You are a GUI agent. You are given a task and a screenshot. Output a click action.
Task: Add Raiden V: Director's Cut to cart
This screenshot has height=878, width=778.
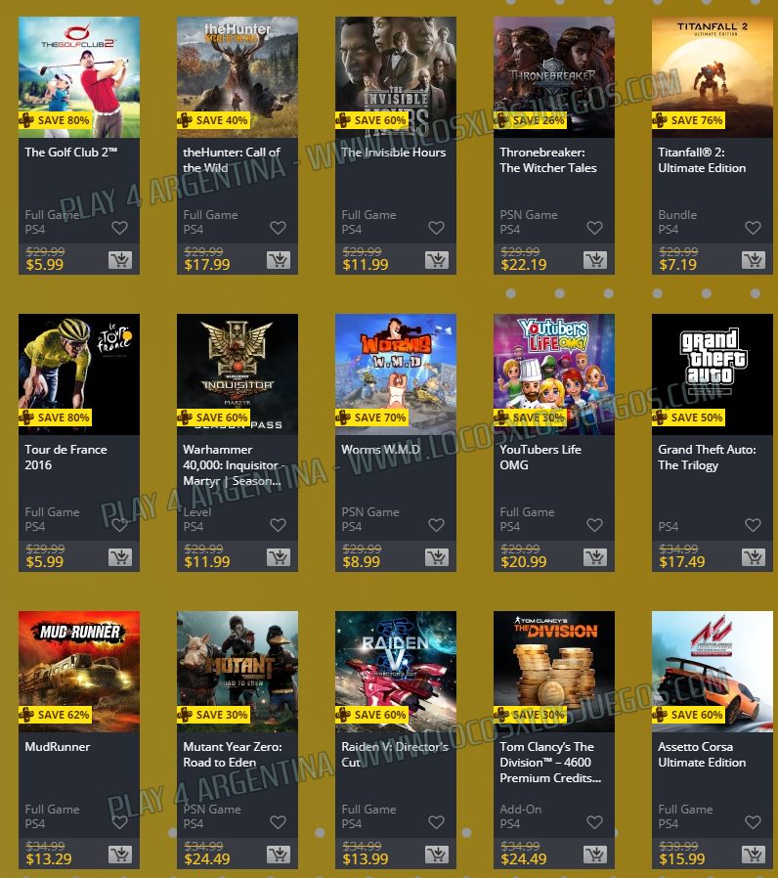click(437, 855)
